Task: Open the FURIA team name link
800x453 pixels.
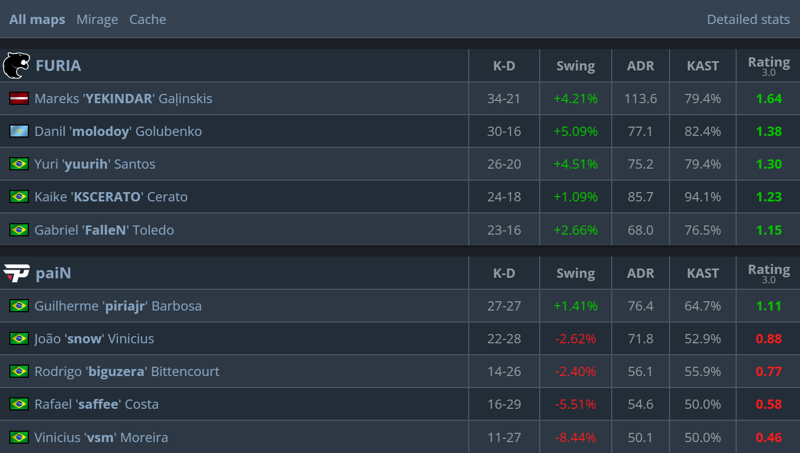Action: coord(58,65)
